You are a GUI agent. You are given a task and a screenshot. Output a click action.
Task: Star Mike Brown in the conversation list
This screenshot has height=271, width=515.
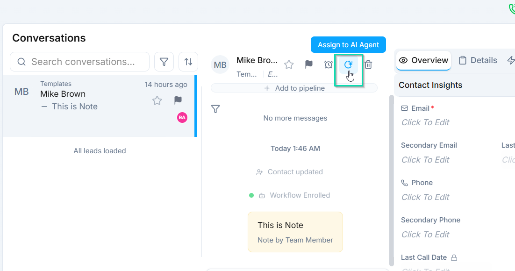click(x=157, y=100)
